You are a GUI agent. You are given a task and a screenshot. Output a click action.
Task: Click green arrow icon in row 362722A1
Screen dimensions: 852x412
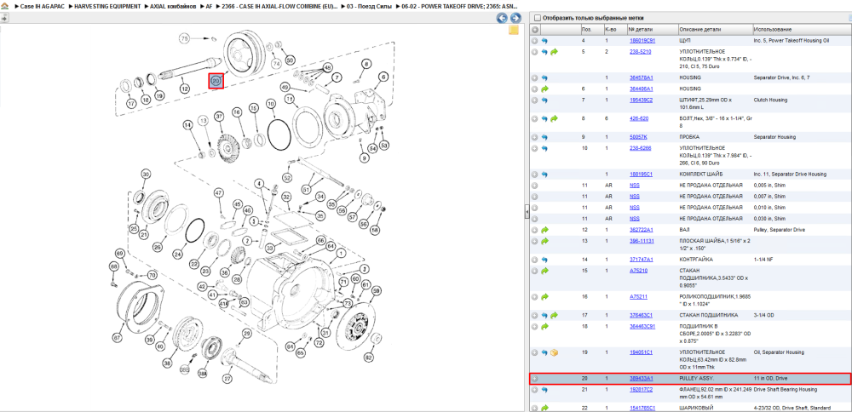pyautogui.click(x=544, y=230)
